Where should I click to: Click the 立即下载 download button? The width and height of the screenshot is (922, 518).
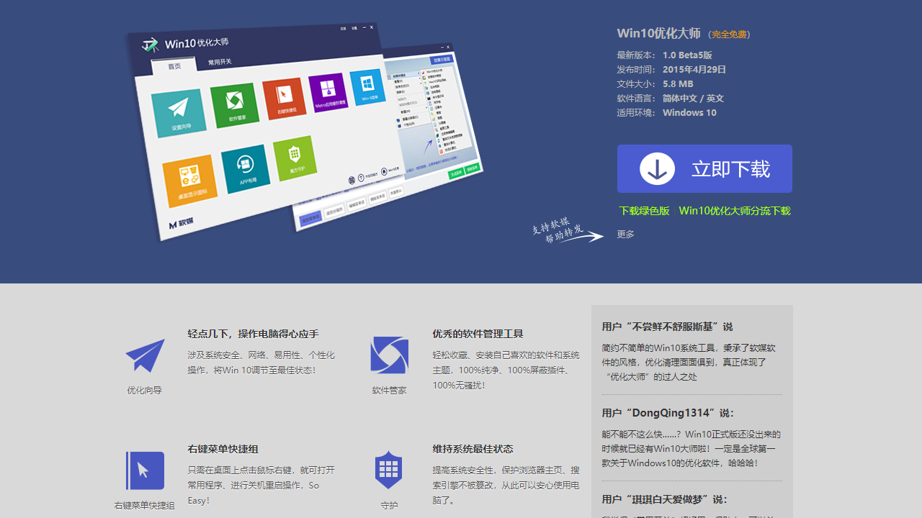[x=704, y=168]
